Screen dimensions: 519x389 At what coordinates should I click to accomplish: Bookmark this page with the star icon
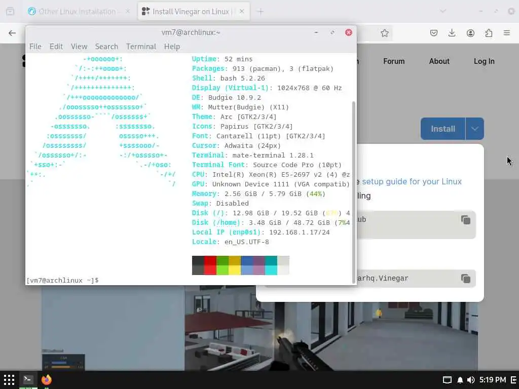384,33
